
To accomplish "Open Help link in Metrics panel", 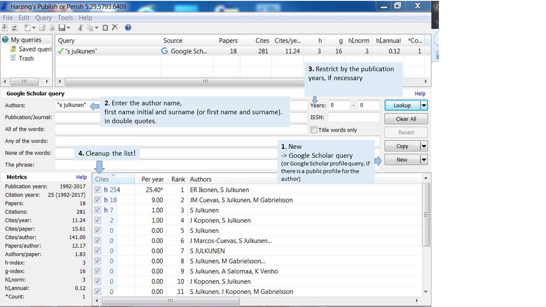I will coord(81,177).
